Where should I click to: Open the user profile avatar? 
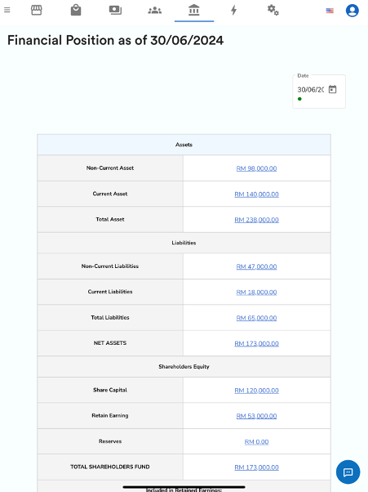point(352,11)
